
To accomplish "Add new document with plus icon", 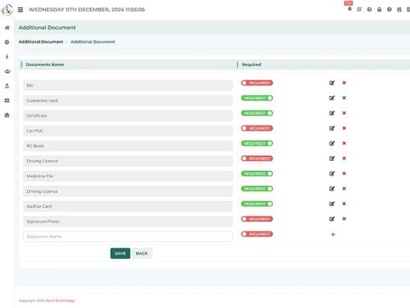I will coord(333,234).
